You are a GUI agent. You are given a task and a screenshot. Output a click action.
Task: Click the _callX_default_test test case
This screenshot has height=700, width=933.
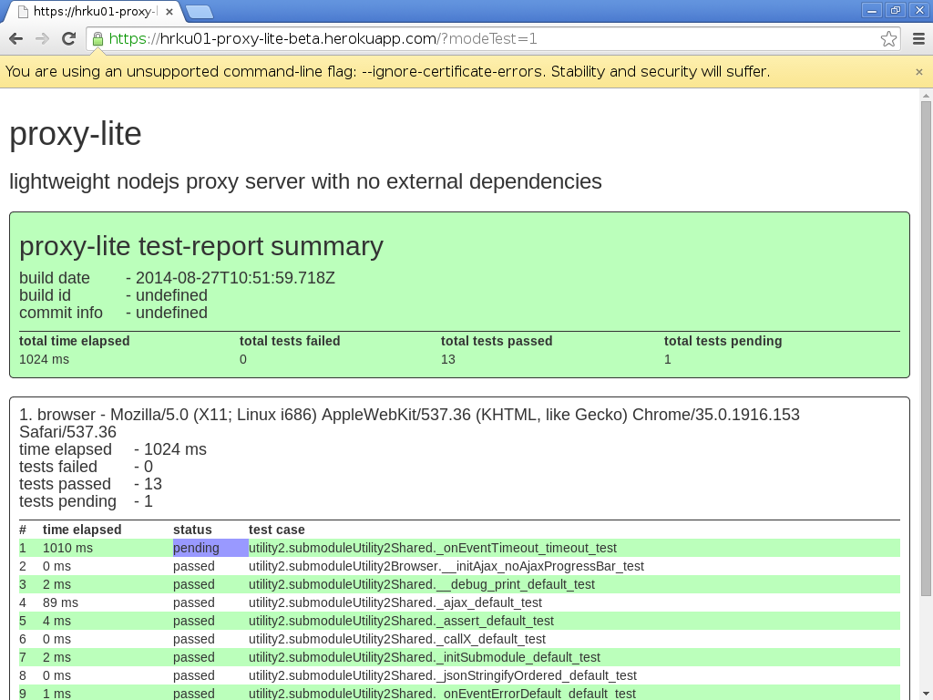[397, 639]
